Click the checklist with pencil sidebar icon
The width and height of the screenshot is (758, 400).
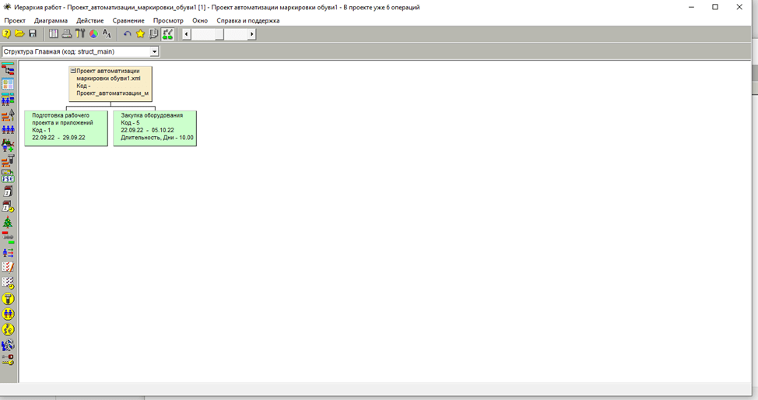tap(8, 267)
